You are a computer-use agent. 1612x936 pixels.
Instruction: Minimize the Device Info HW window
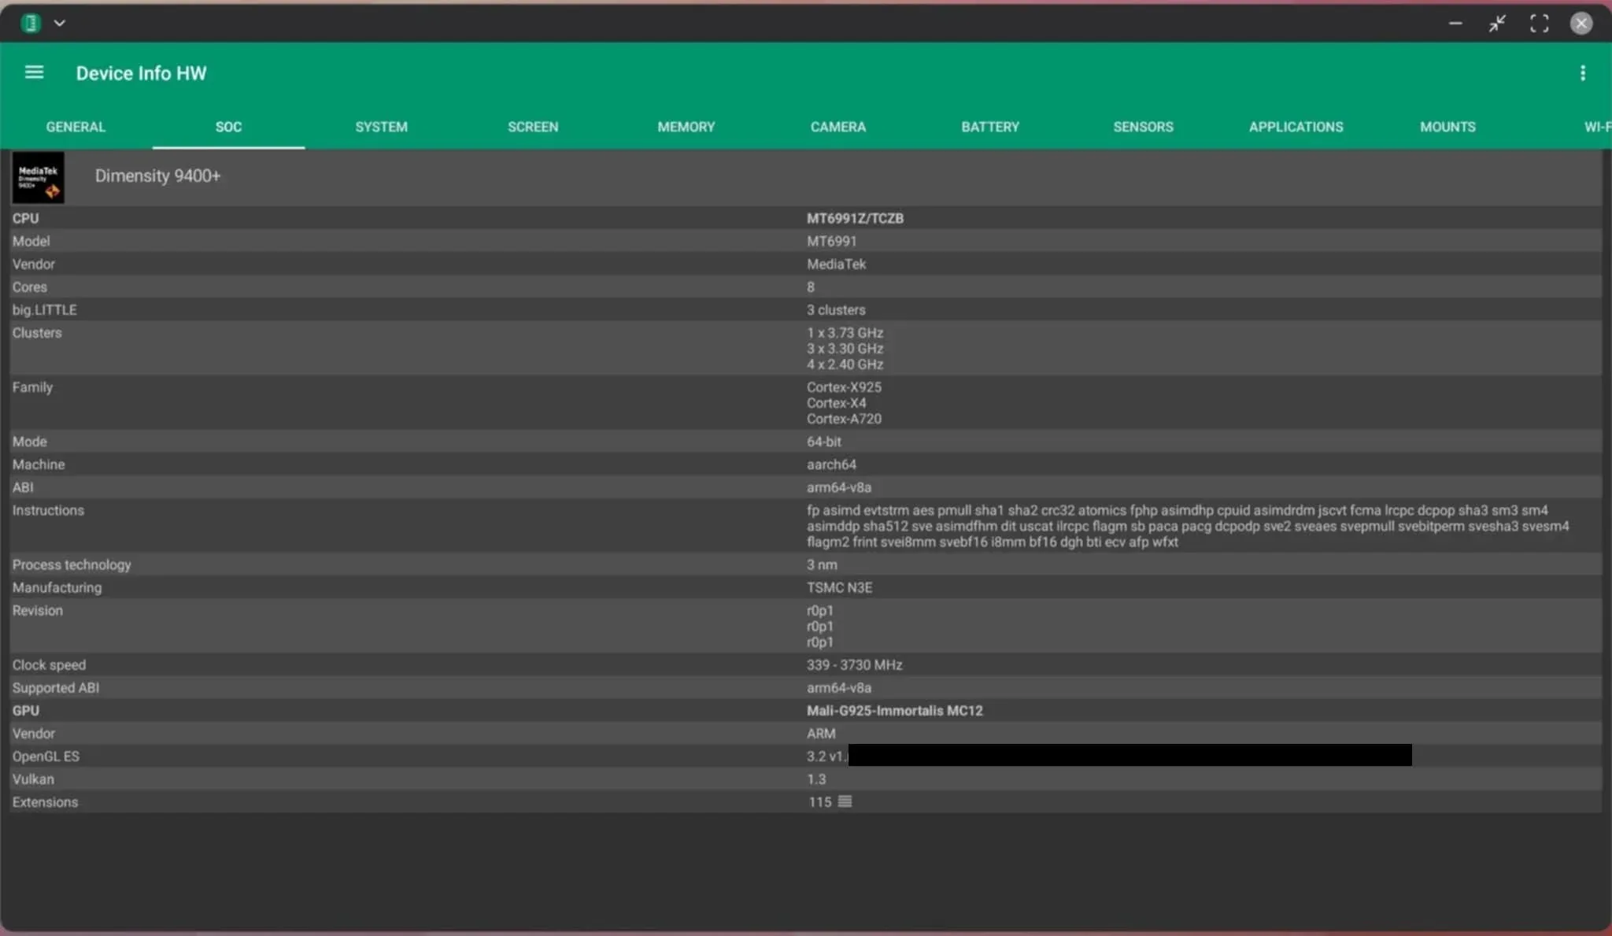coord(1455,24)
